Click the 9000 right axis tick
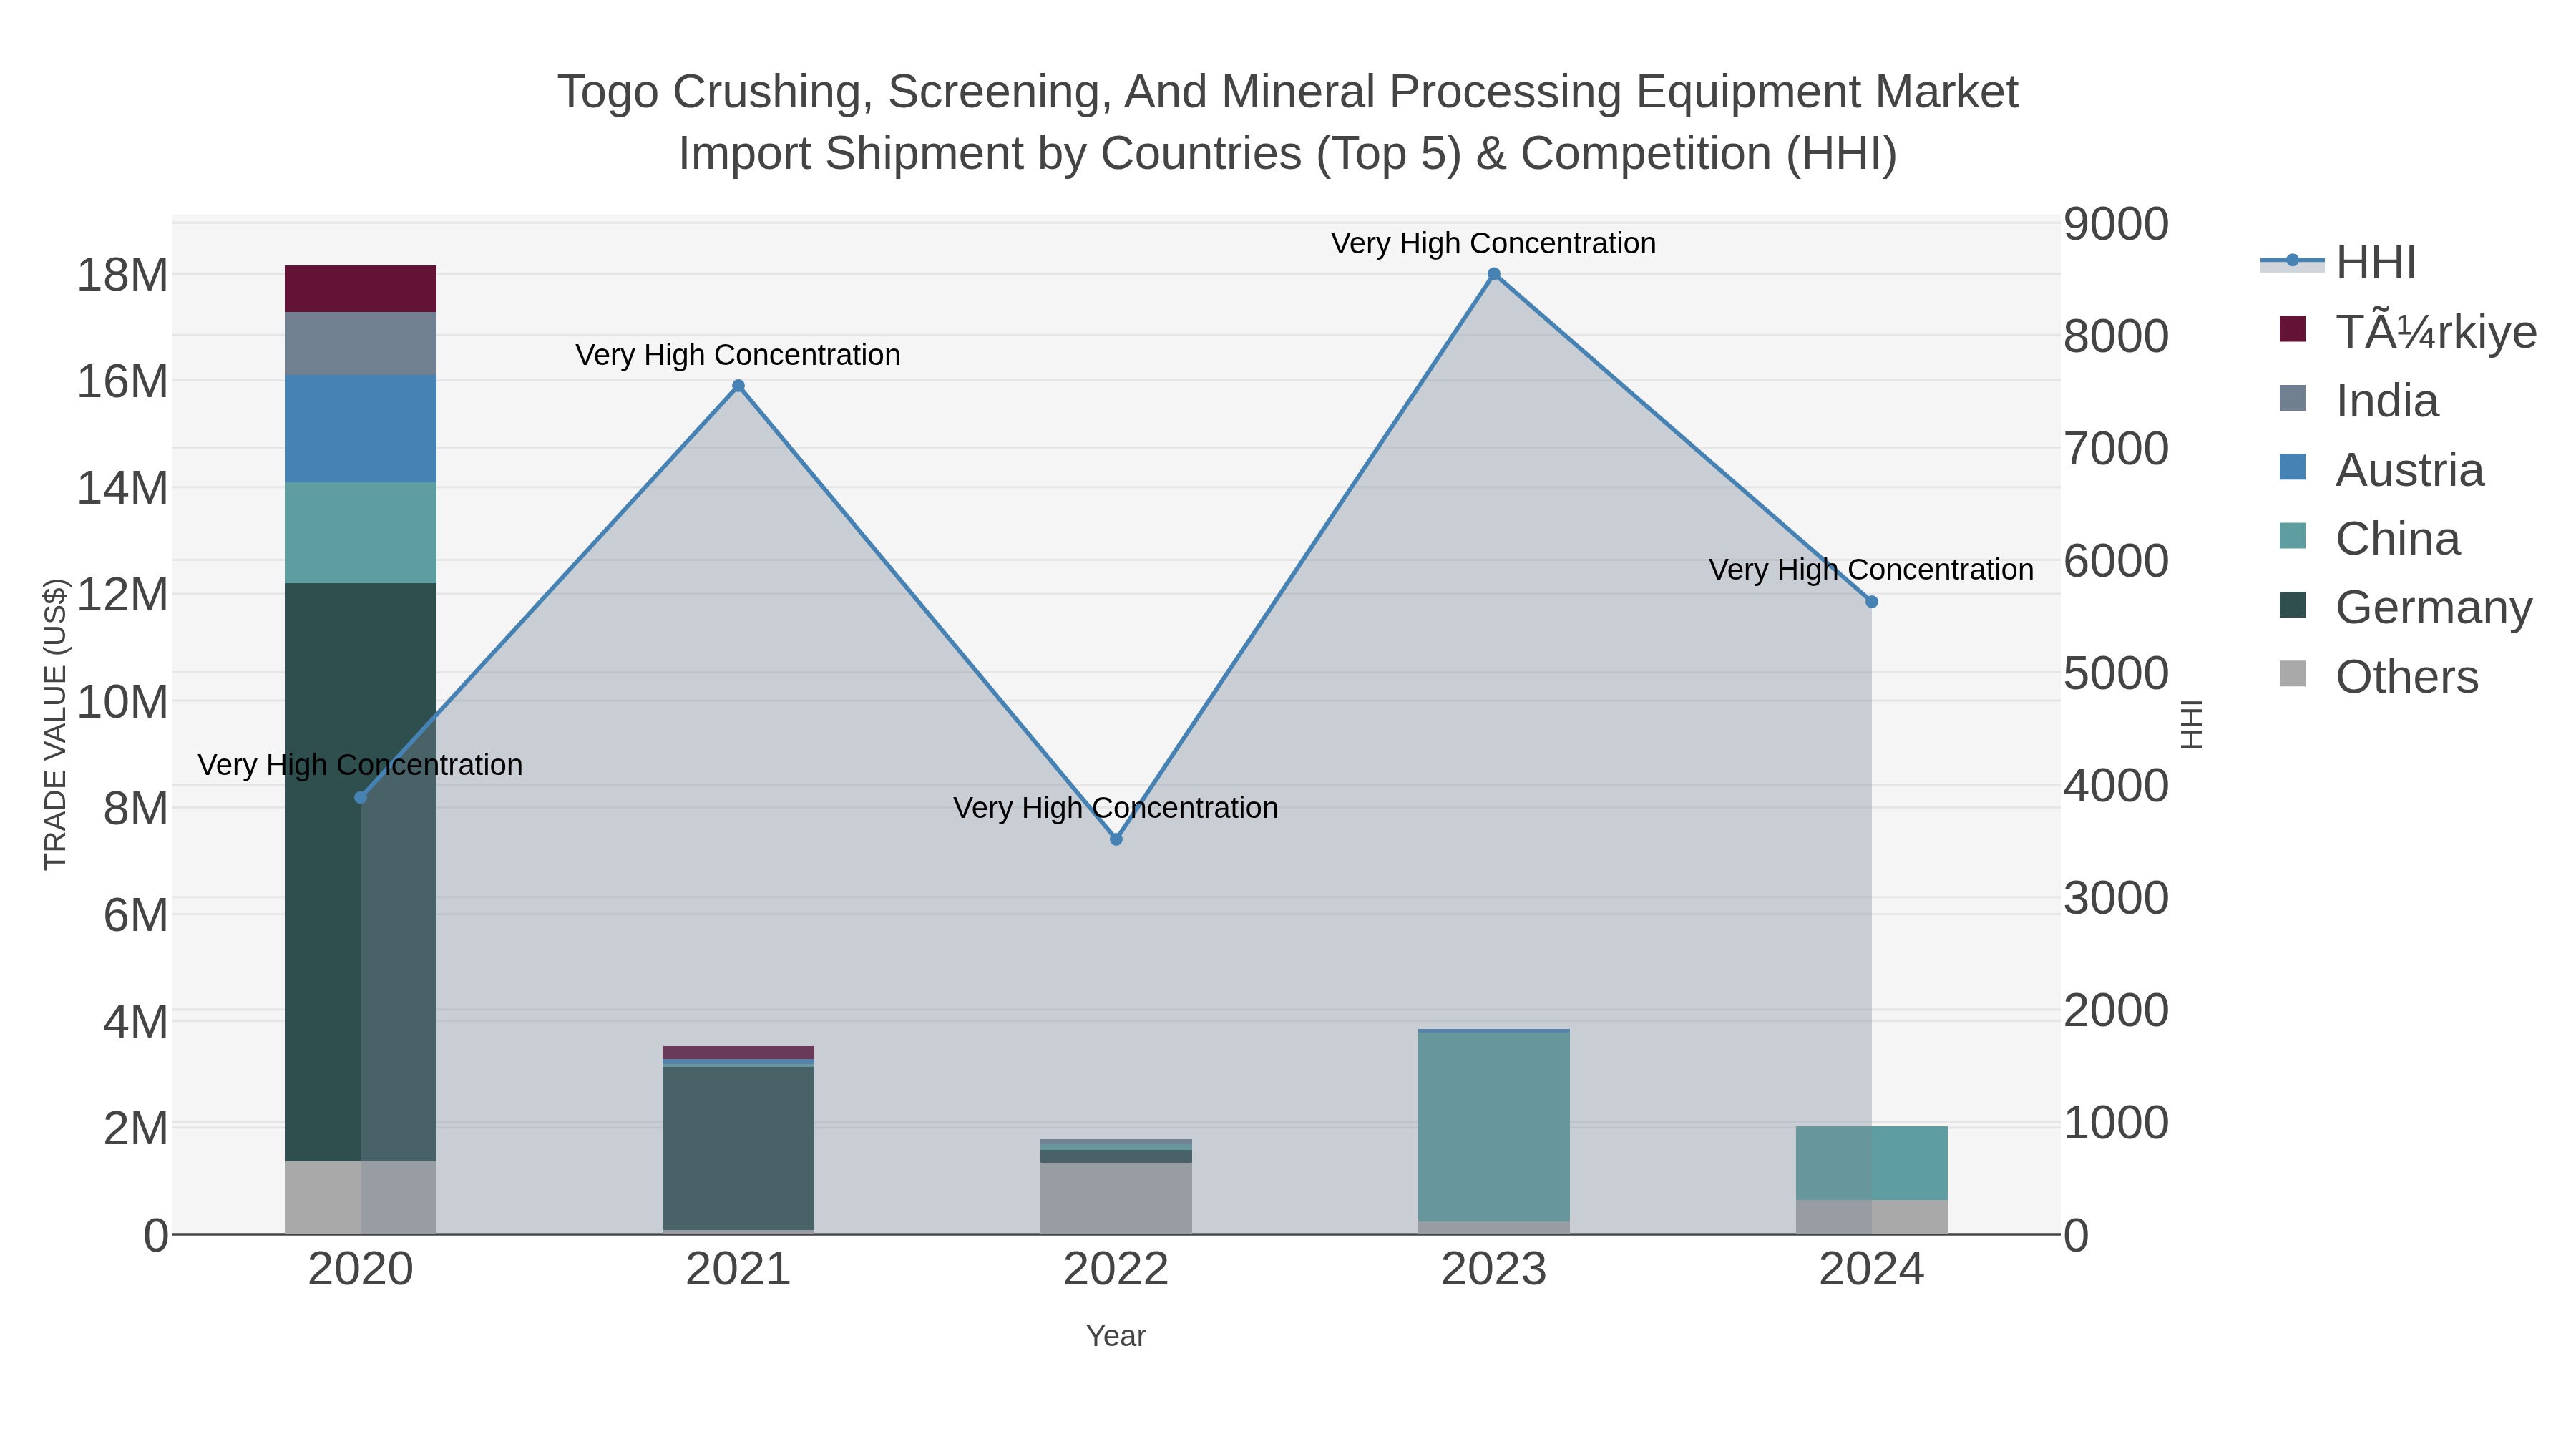 [x=2117, y=224]
